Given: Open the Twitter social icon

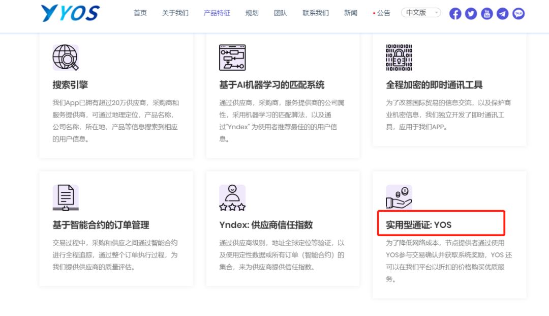Looking at the screenshot, I should pos(471,14).
